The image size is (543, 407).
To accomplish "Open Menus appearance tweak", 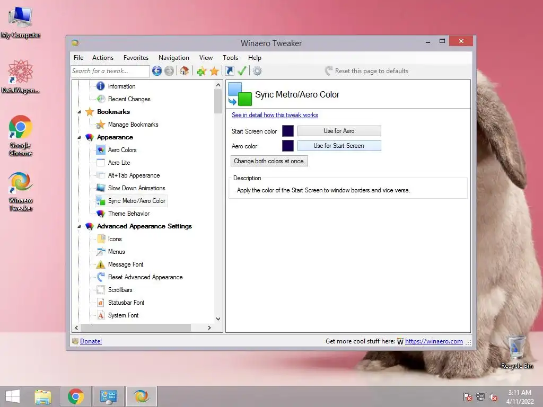I will [116, 252].
